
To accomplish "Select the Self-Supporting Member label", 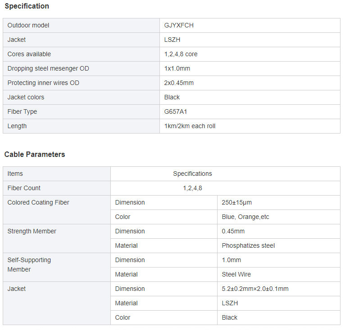I will coord(29,265).
